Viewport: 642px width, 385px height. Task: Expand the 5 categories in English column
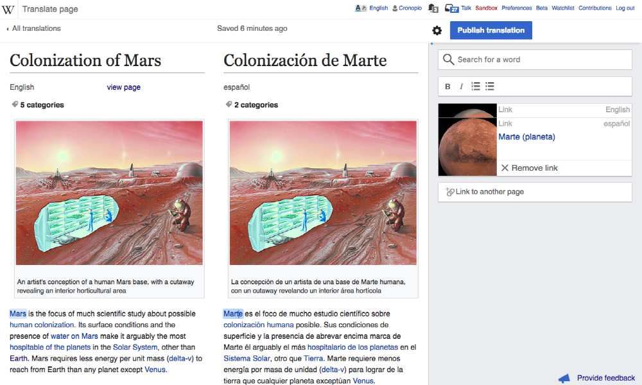point(41,105)
